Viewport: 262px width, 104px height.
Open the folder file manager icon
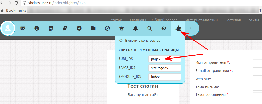(x=93, y=29)
